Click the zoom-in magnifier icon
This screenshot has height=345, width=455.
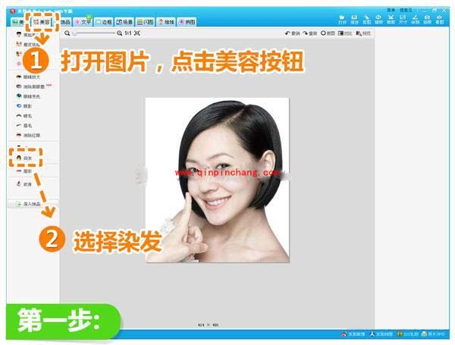pyautogui.click(x=119, y=33)
